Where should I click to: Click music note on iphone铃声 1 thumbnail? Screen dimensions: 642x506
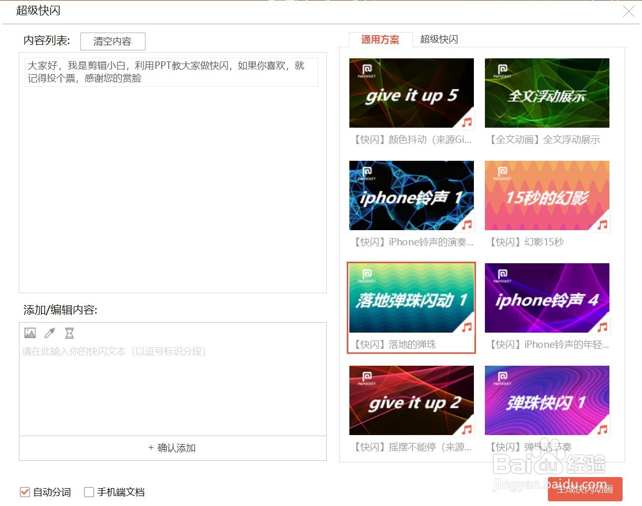[x=467, y=224]
